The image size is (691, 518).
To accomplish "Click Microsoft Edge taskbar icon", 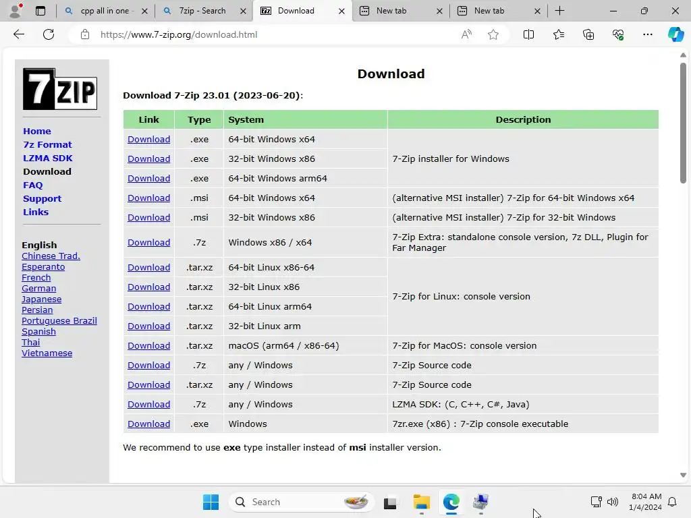I will [451, 502].
